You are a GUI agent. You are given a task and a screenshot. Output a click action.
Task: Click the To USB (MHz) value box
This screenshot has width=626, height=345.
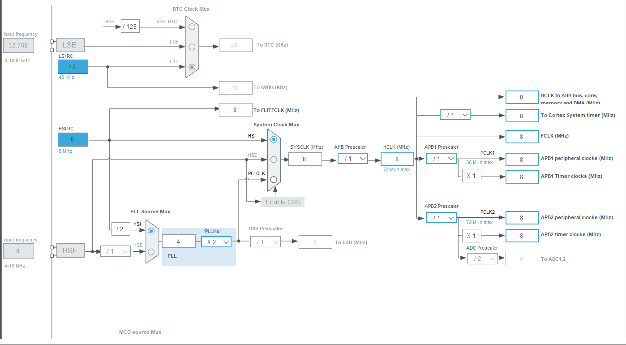point(315,242)
